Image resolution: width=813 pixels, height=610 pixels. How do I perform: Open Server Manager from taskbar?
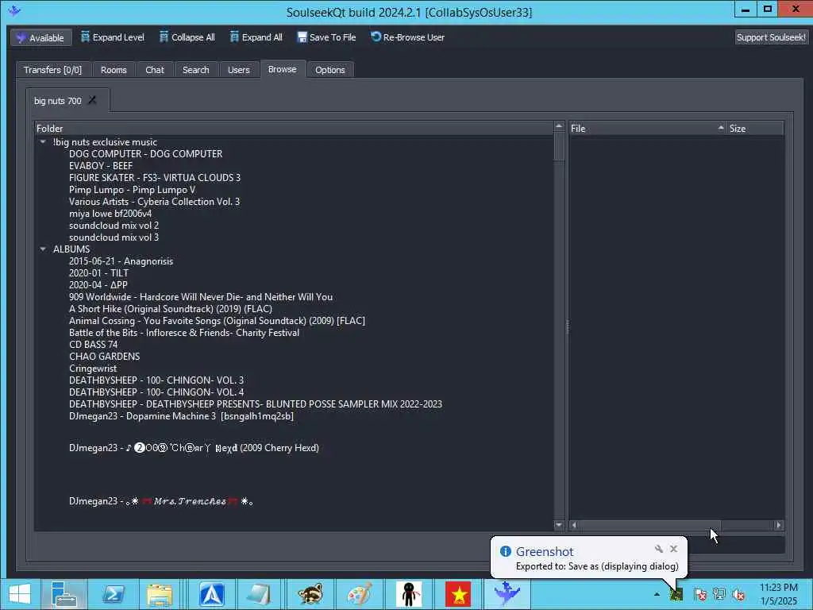tap(64, 594)
